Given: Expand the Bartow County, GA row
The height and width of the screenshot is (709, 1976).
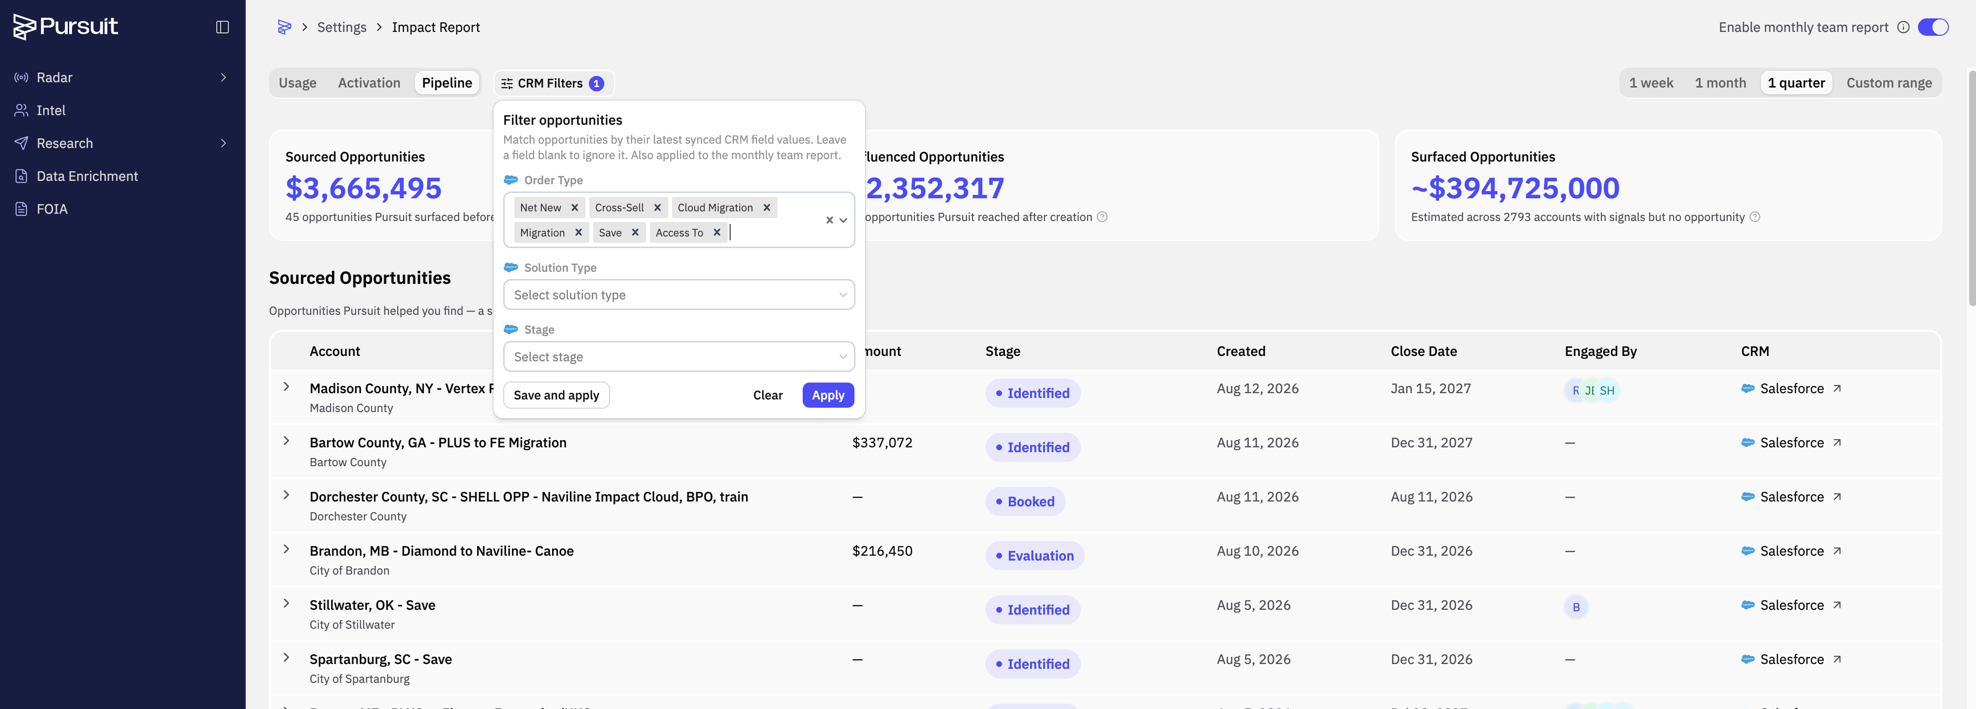Looking at the screenshot, I should click(x=286, y=442).
